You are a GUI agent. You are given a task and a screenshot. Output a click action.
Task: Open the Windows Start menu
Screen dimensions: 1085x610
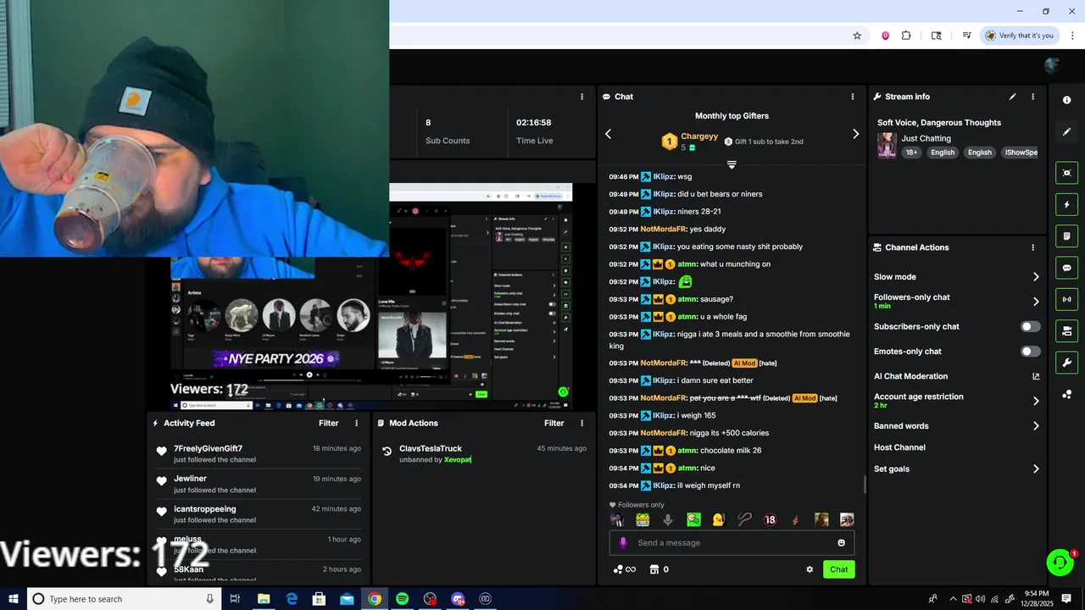coord(13,599)
